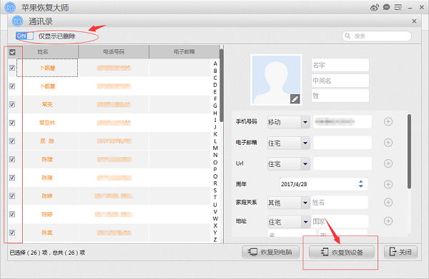Uncheck the 常亮 contact row checkbox
Viewport: 429px width, 279px height.
12,104
